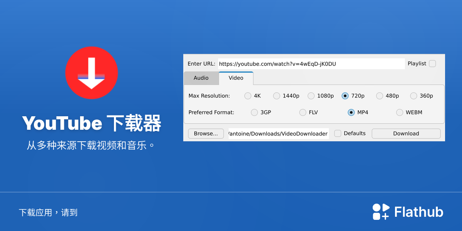
Task: Switch to the Video tab
Action: (236, 78)
